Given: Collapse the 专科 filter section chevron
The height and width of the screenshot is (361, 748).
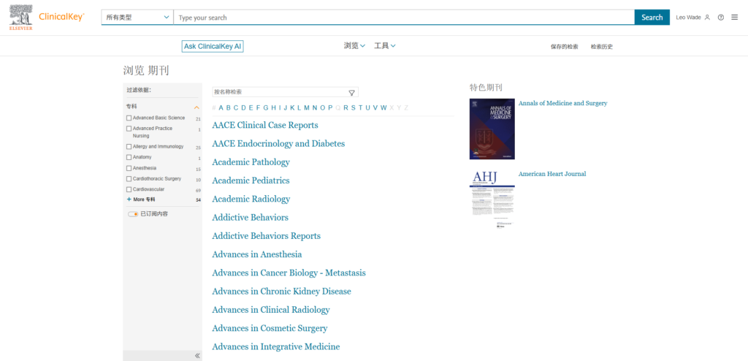Looking at the screenshot, I should 196,107.
